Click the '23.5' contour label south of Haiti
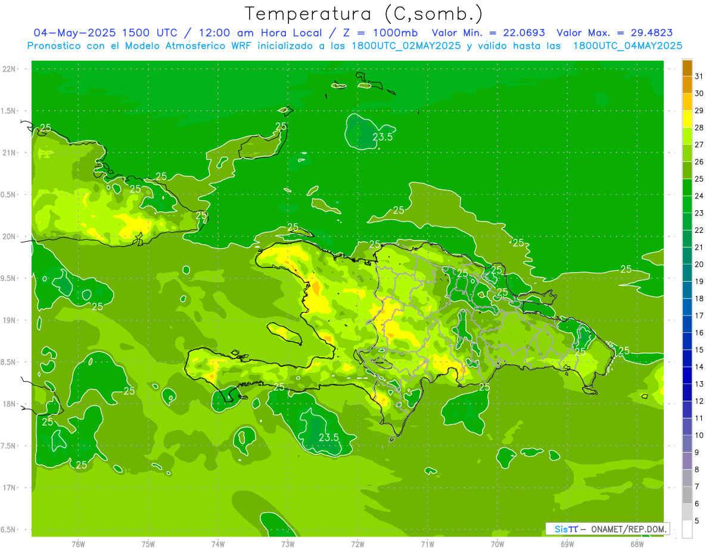The height and width of the screenshot is (552, 715). click(328, 437)
